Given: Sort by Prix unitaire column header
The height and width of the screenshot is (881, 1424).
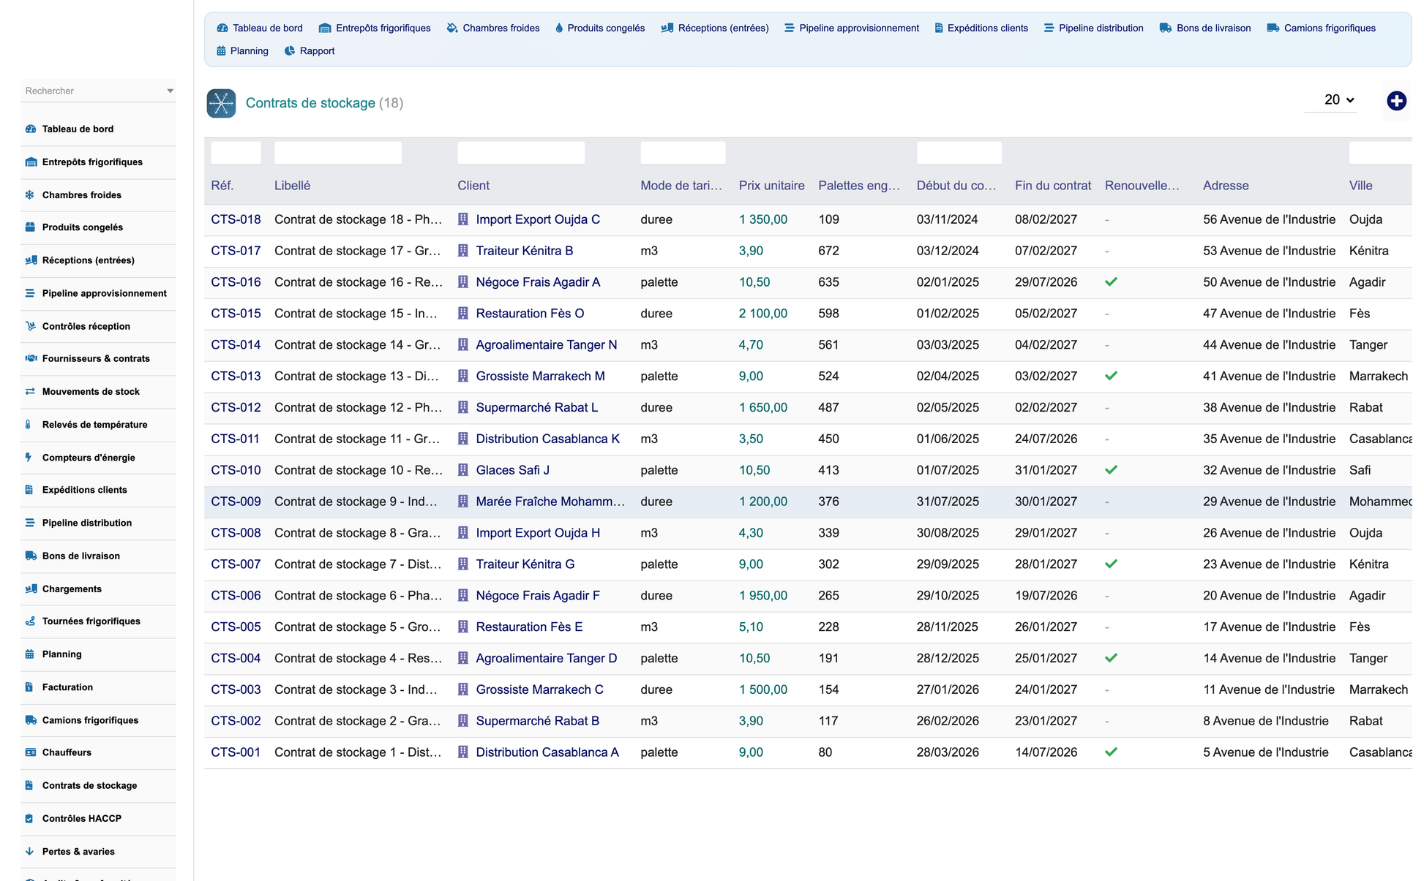Looking at the screenshot, I should [x=771, y=186].
